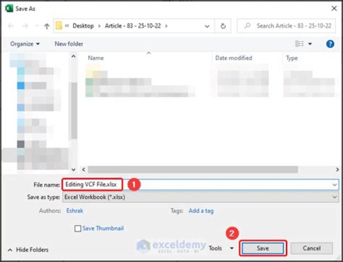This screenshot has width=343, height=262.
Task: Click the File name input field
Action: 229,184
